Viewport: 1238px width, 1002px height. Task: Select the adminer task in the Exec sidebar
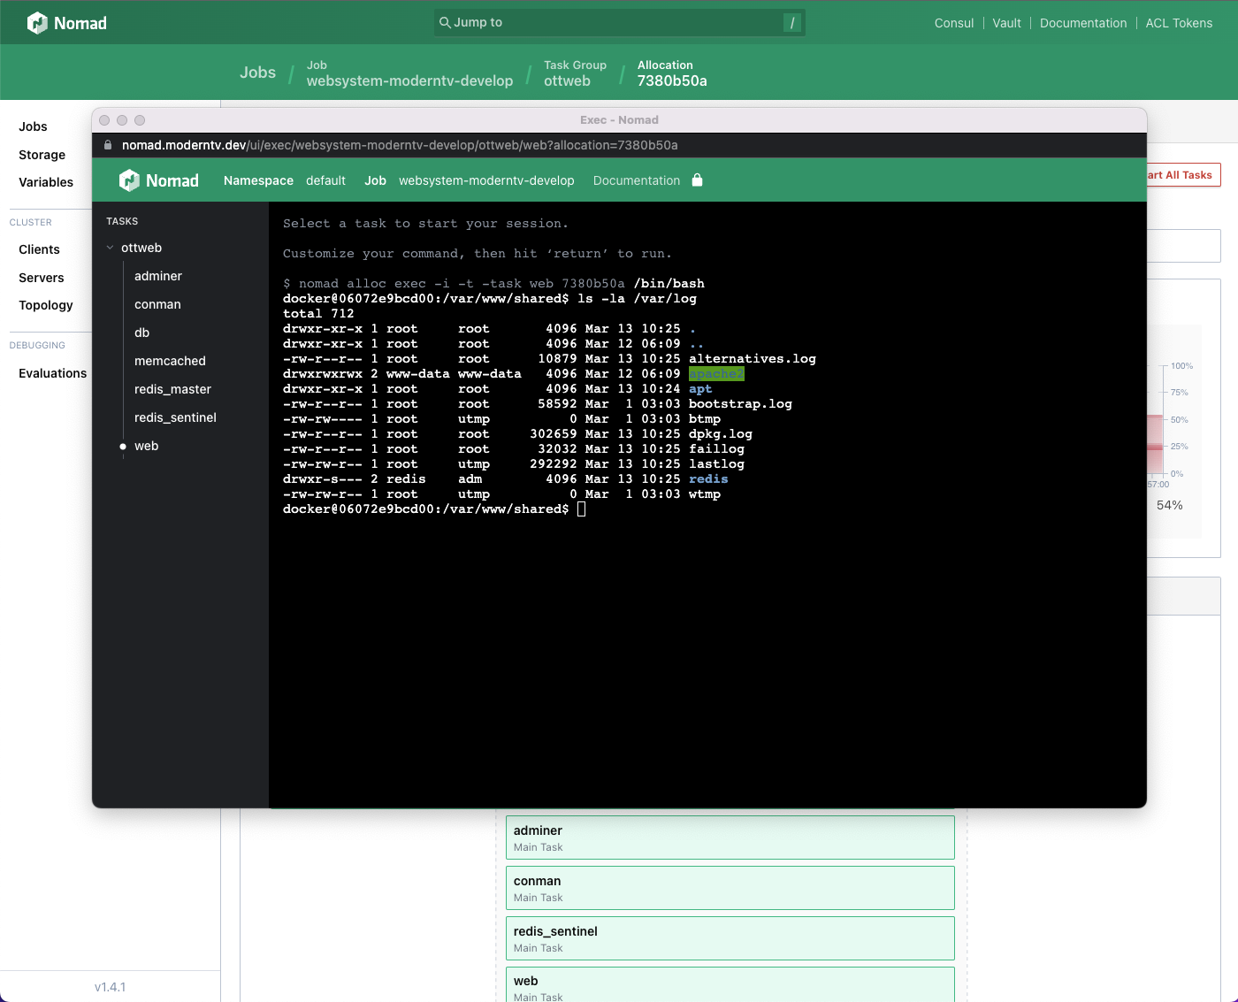[x=158, y=276]
